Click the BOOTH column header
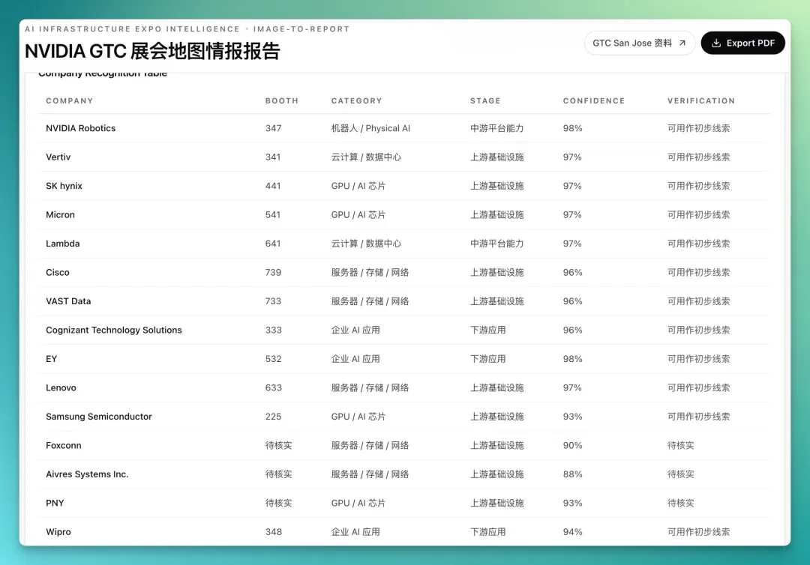 tap(281, 100)
